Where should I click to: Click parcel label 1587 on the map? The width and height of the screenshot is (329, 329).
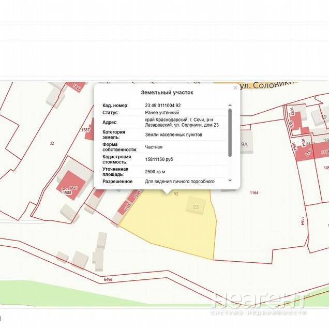86,130
